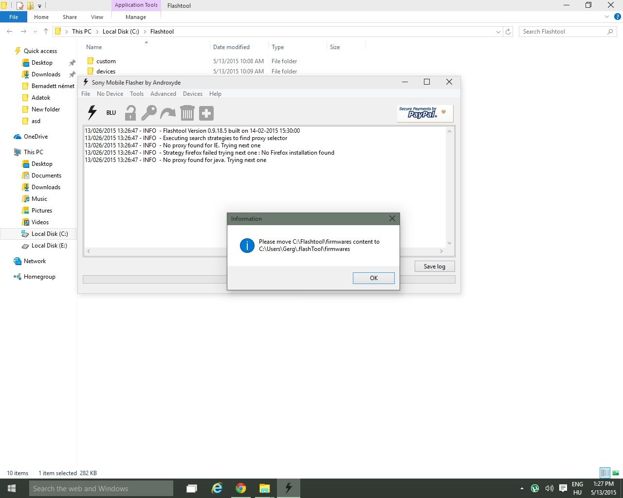
Task: Expand the ribbon with chevron
Action: point(606,17)
